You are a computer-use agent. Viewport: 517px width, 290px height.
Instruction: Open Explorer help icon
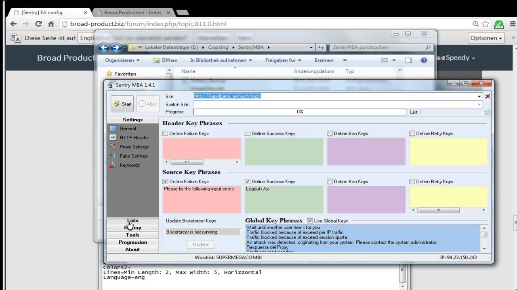pos(424,60)
